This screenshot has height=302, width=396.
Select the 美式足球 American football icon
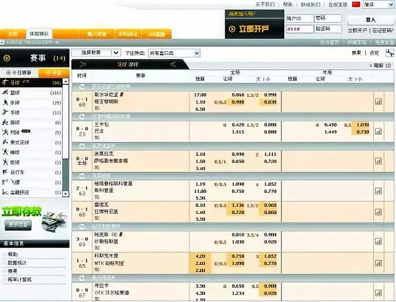(5, 142)
